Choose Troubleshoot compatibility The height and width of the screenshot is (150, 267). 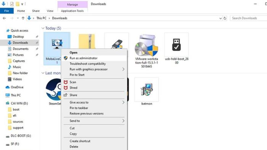click(x=94, y=64)
